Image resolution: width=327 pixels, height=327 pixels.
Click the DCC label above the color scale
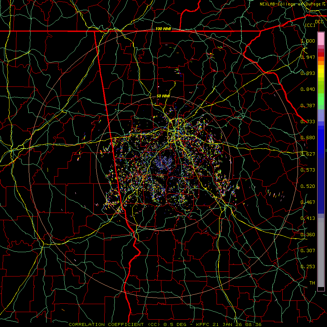point(319,22)
